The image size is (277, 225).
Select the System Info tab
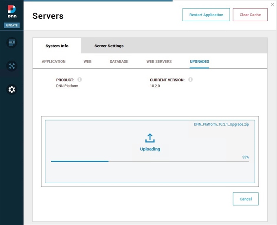(x=57, y=46)
